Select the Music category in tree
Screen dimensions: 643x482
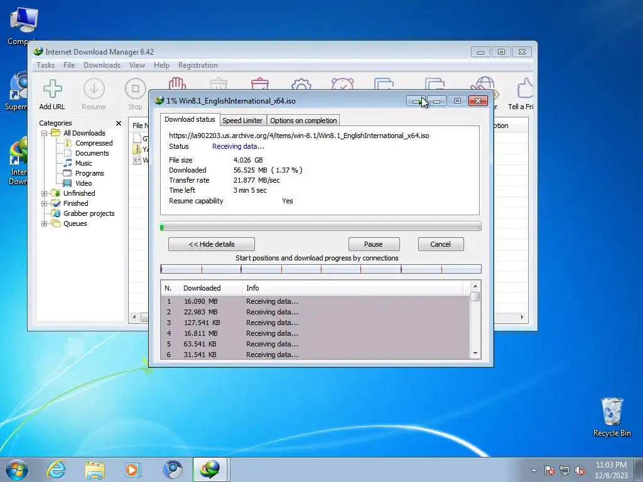(84, 163)
